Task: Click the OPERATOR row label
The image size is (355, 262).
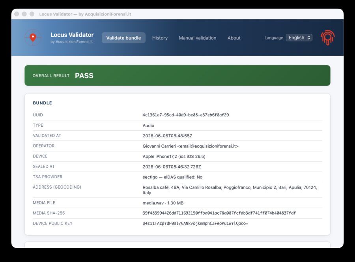Action: 44,146
